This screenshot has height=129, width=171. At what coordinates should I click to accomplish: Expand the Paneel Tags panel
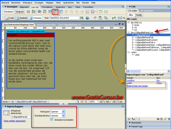coord(130,127)
